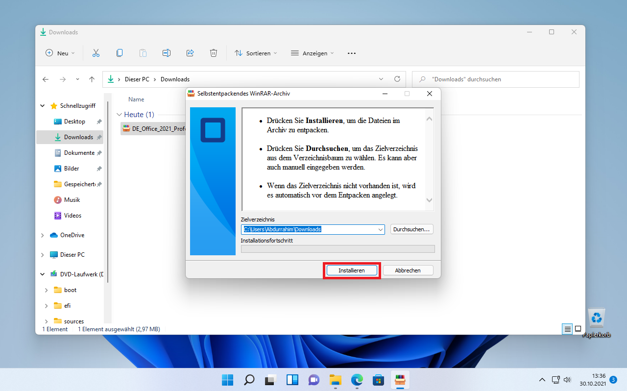Click the copy icon in Explorer toolbar
The width and height of the screenshot is (627, 391).
120,53
